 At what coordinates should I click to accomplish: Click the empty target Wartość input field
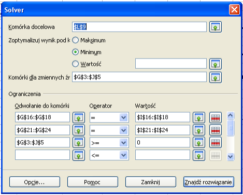pos(171,64)
